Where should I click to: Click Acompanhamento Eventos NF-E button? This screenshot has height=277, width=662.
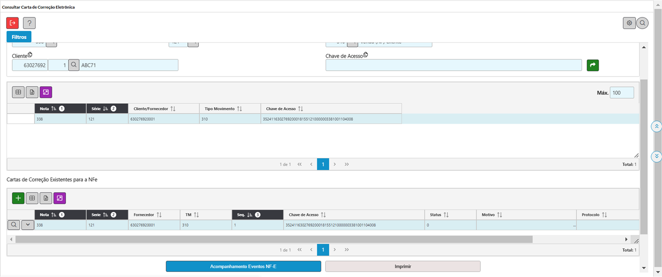(243, 267)
